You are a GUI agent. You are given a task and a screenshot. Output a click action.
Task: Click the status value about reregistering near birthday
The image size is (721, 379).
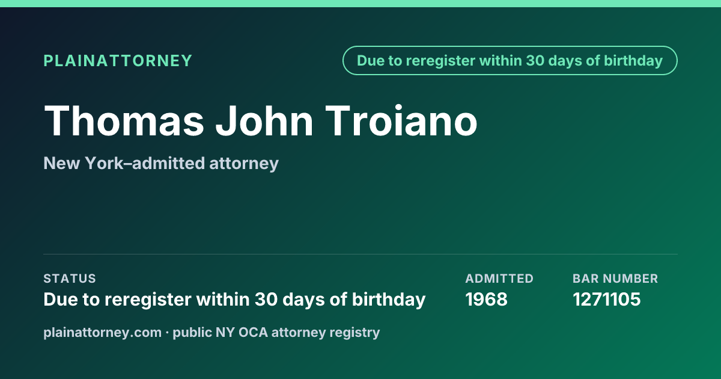tap(234, 299)
